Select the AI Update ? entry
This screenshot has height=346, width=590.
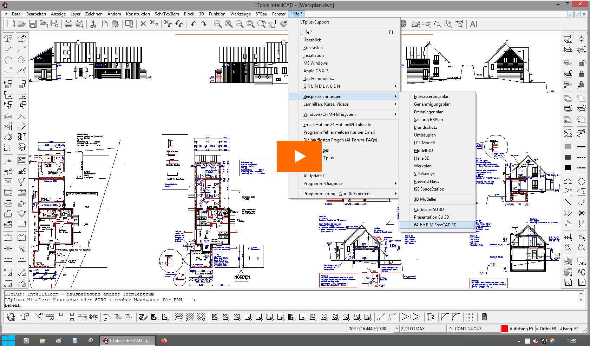coord(344,176)
